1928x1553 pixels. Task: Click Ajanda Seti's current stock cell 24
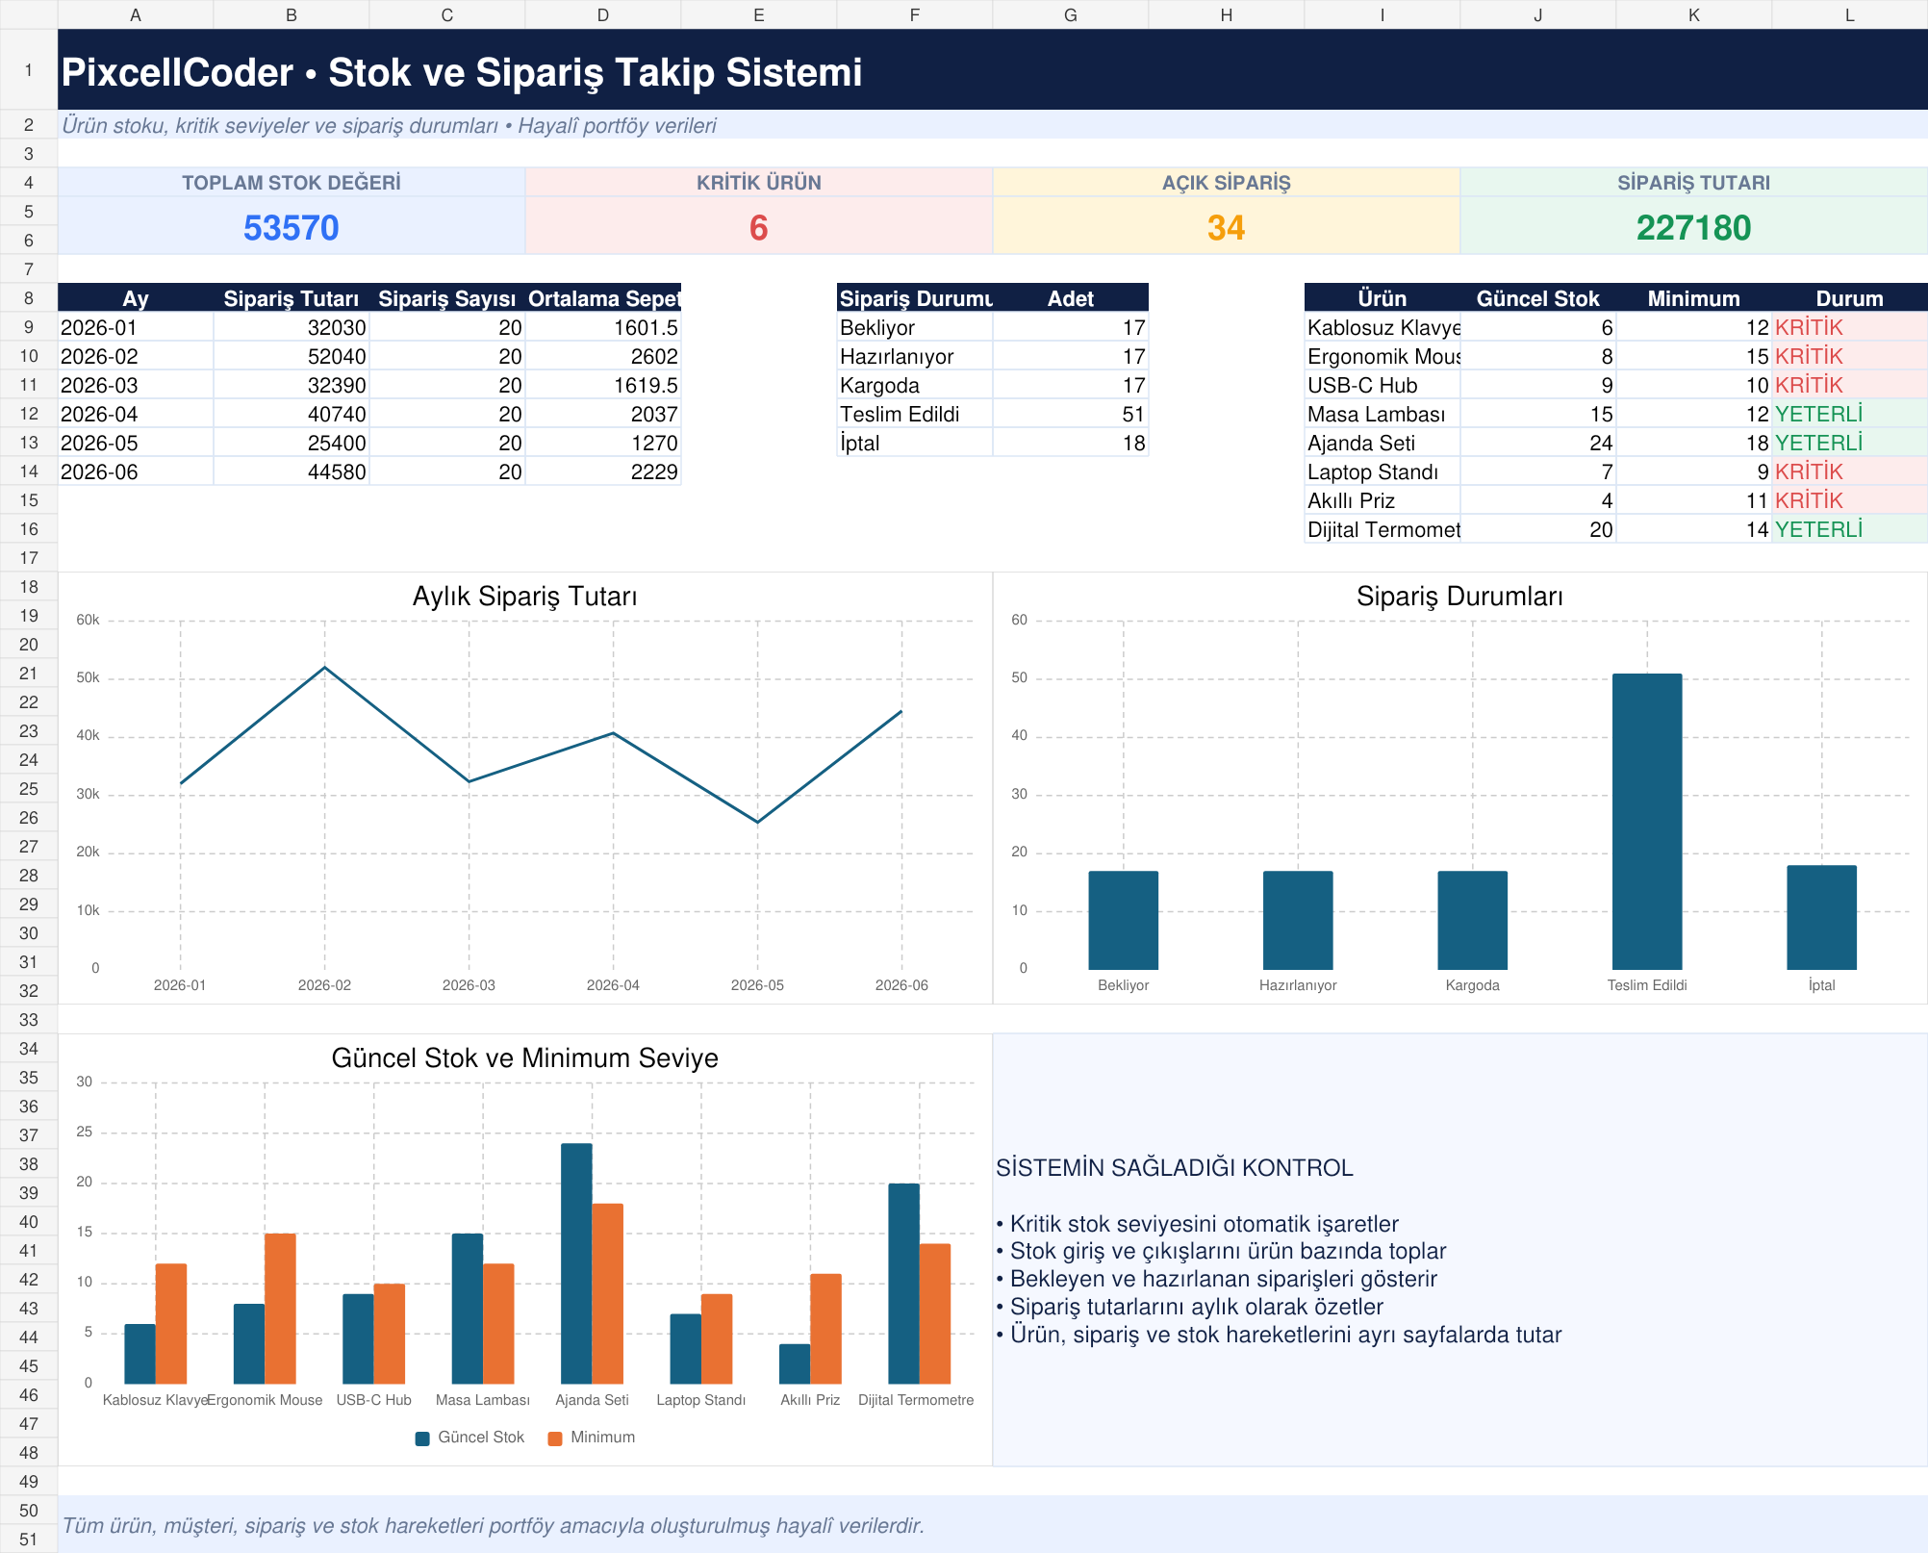pyautogui.click(x=1538, y=443)
